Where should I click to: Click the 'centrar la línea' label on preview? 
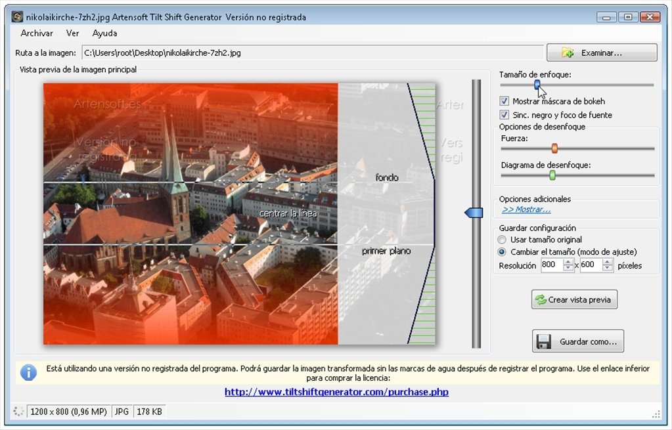(288, 213)
